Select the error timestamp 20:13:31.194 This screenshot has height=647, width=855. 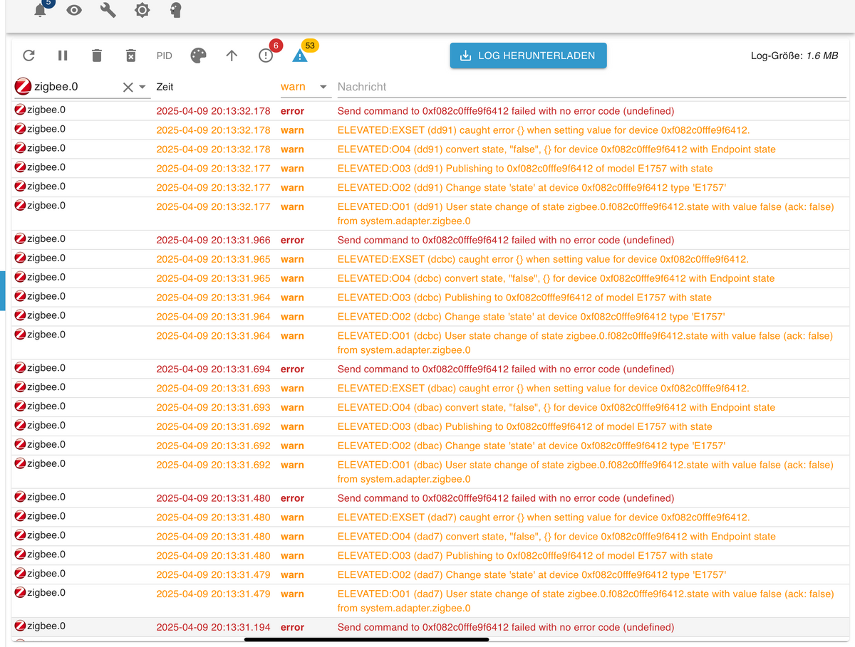click(213, 626)
